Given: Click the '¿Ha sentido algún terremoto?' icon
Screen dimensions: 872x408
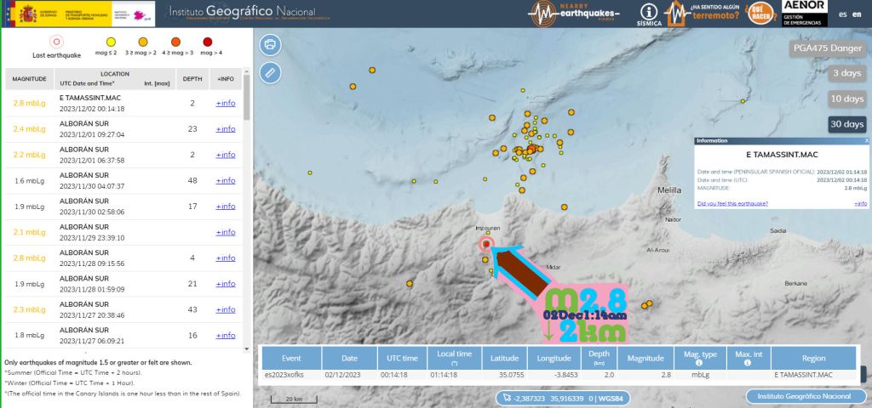Looking at the screenshot, I should coord(702,14).
